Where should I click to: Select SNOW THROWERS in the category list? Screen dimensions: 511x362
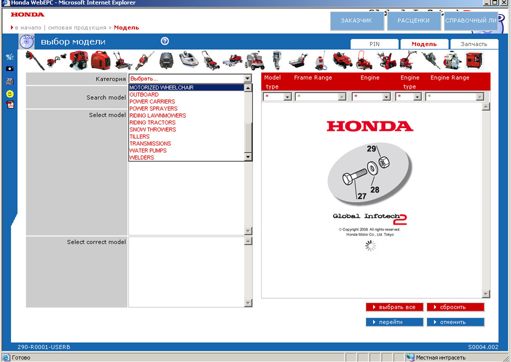tap(153, 130)
